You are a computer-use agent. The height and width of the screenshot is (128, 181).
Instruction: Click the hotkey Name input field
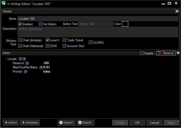coord(98,19)
